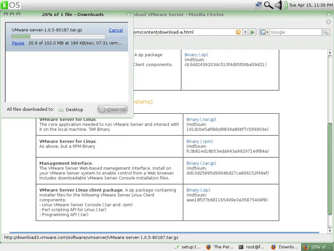Click scrollbar up arrow in Firefox
The width and height of the screenshot is (334, 251).
pos(330,52)
